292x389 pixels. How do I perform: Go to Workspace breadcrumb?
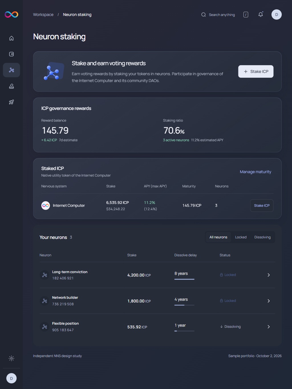(43, 15)
